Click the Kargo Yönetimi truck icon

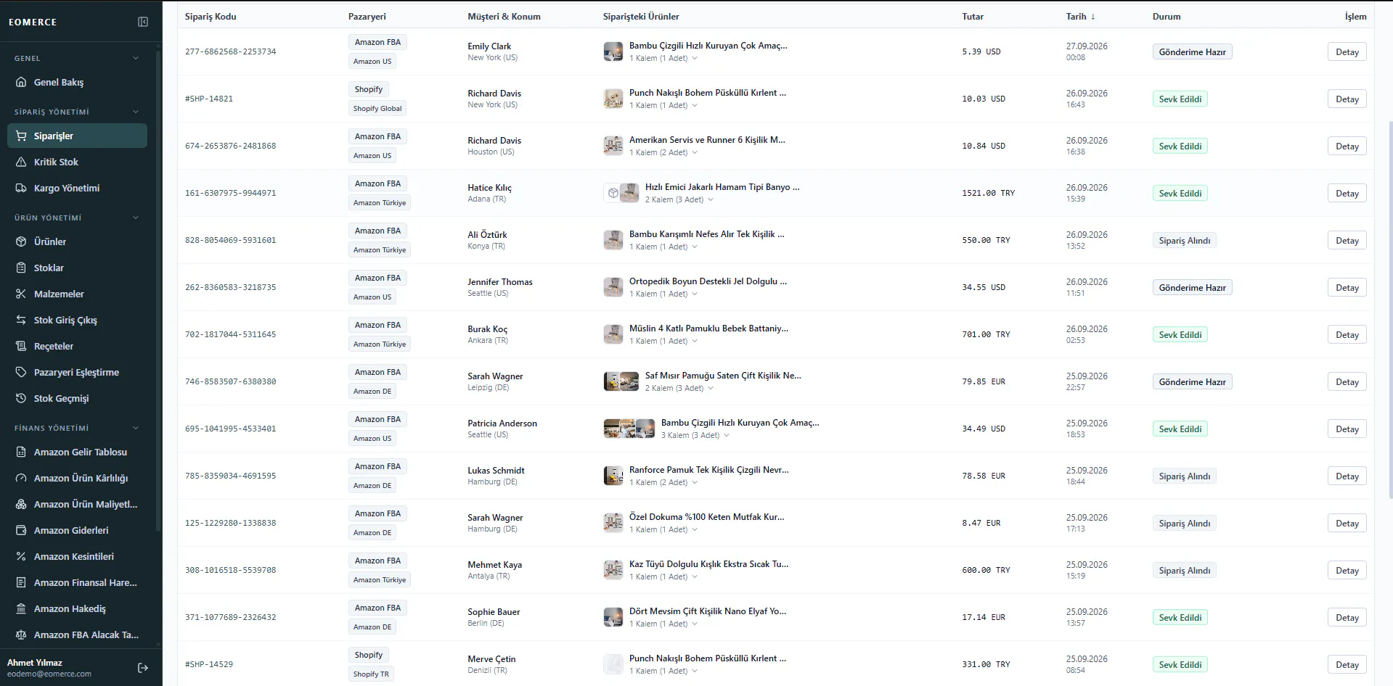click(21, 188)
